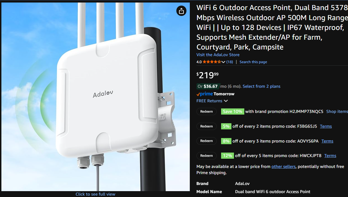View Terms for the 8% off promotion

pos(327,141)
